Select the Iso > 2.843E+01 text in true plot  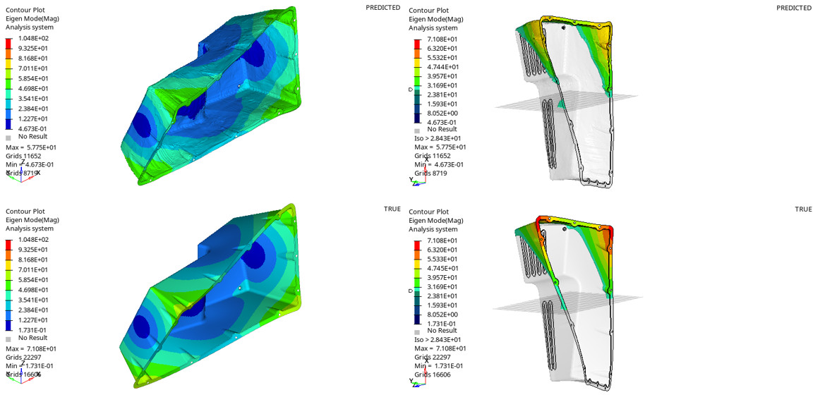440,339
